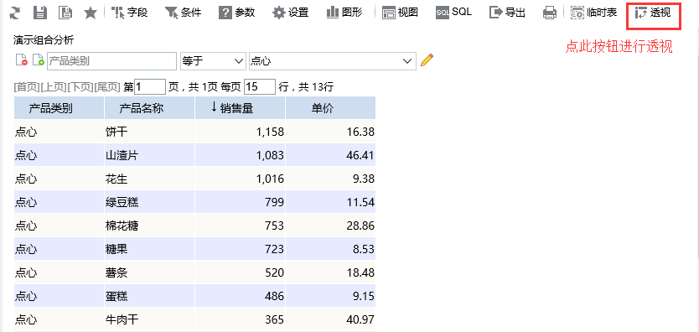Click the save-as document icon

(65, 13)
